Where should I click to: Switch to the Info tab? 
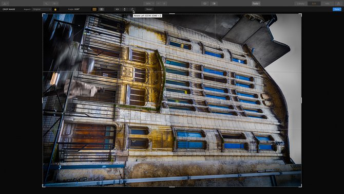[x=328, y=4]
